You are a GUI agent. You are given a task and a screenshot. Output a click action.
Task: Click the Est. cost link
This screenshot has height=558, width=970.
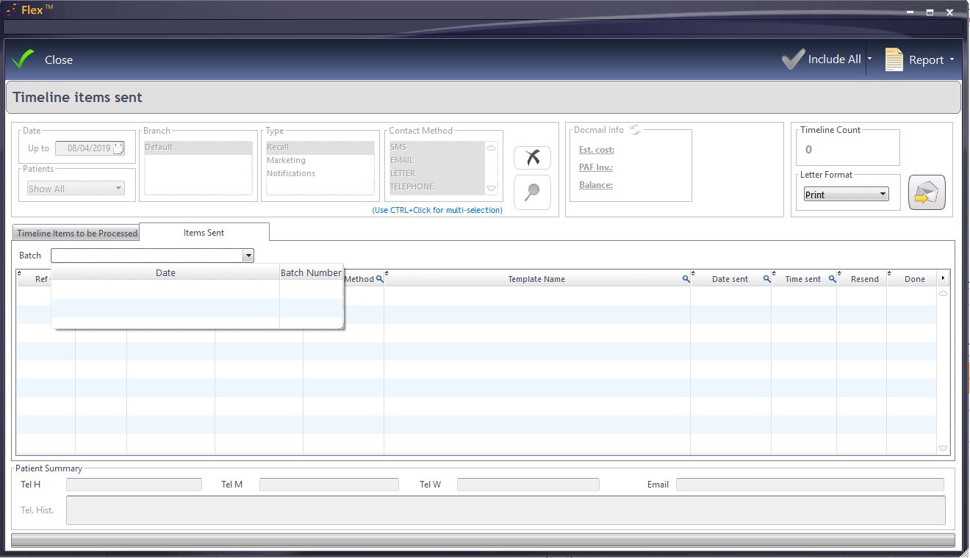point(597,150)
